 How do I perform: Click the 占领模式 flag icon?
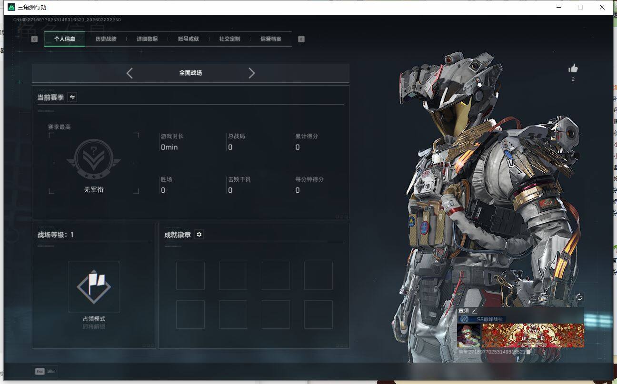(94, 287)
